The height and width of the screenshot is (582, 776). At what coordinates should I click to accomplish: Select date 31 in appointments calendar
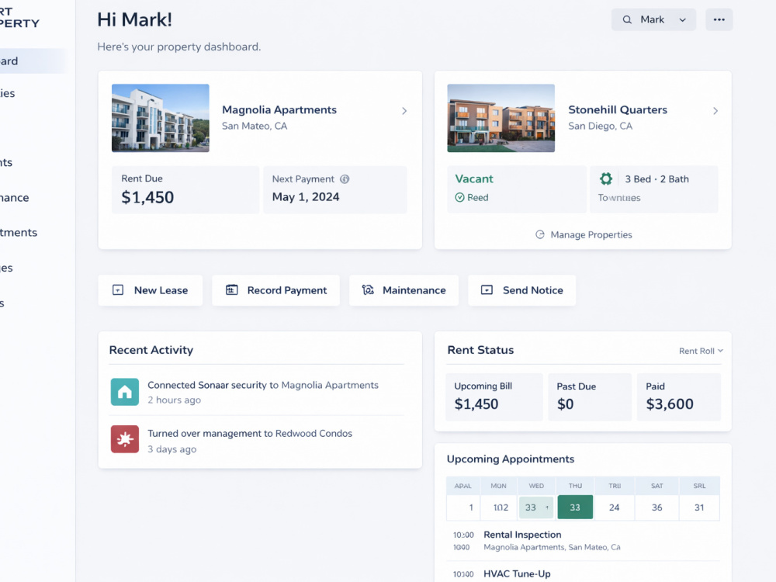(x=699, y=508)
